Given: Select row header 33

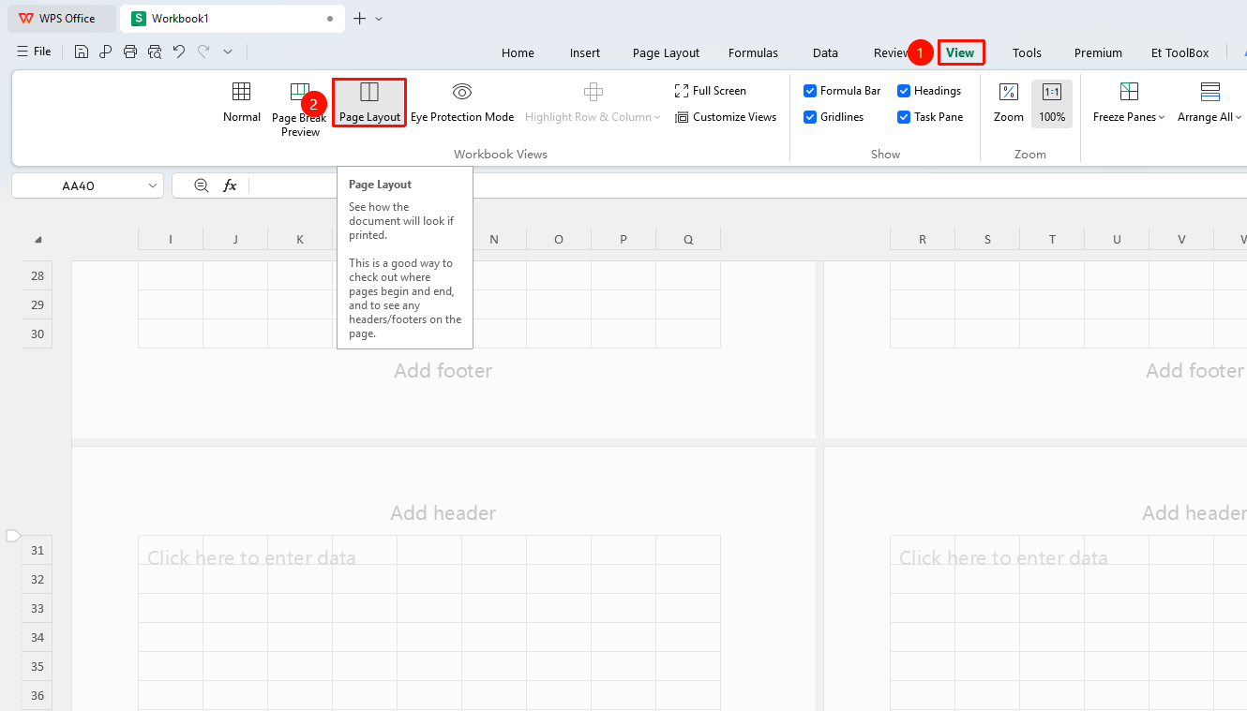Looking at the screenshot, I should (x=38, y=608).
